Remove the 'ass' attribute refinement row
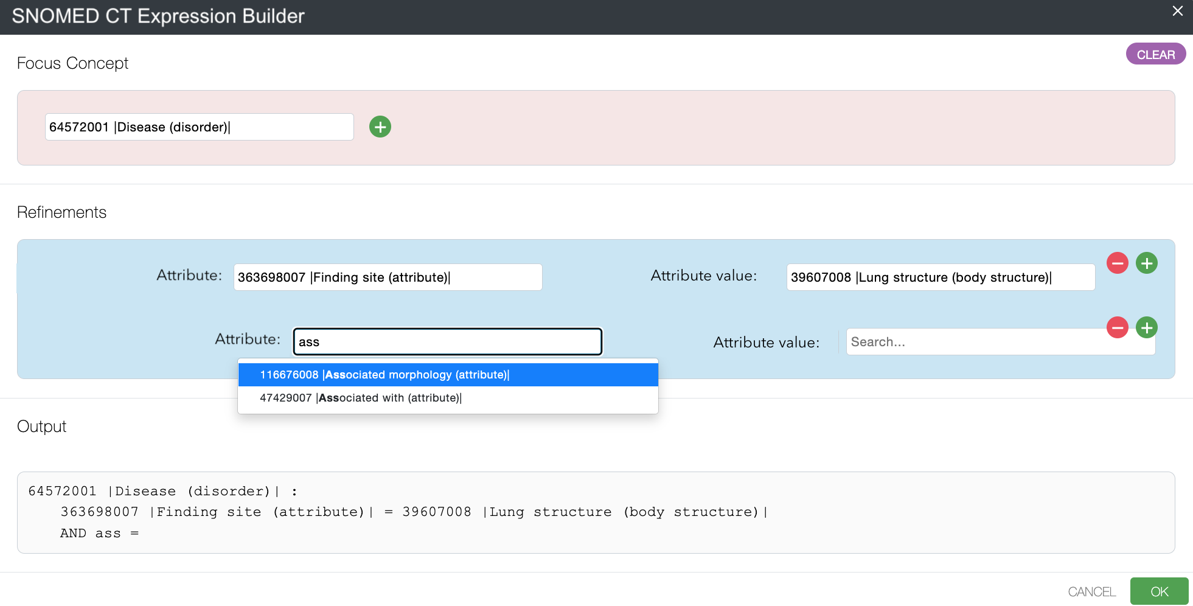Screen dimensions: 1193x606 (x=1118, y=327)
